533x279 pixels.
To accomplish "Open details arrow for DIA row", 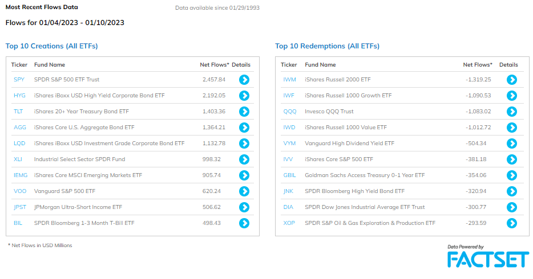I will click(x=511, y=207).
